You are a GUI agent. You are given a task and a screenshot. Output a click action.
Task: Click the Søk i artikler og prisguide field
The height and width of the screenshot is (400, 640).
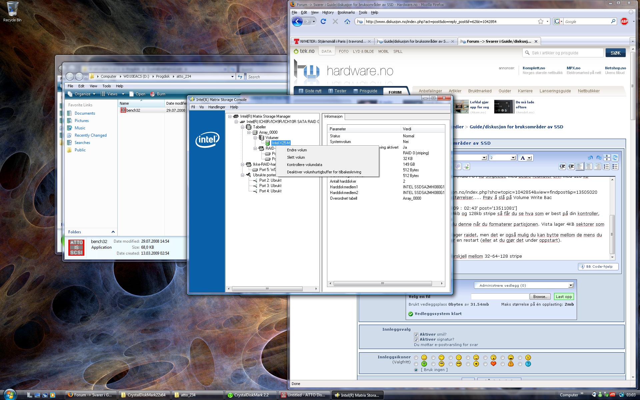click(x=563, y=53)
